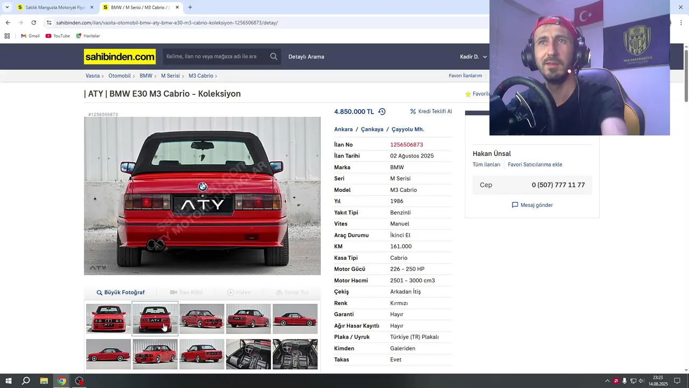
Task: Close the BMW / M Serisi tab
Action: [x=177, y=8]
